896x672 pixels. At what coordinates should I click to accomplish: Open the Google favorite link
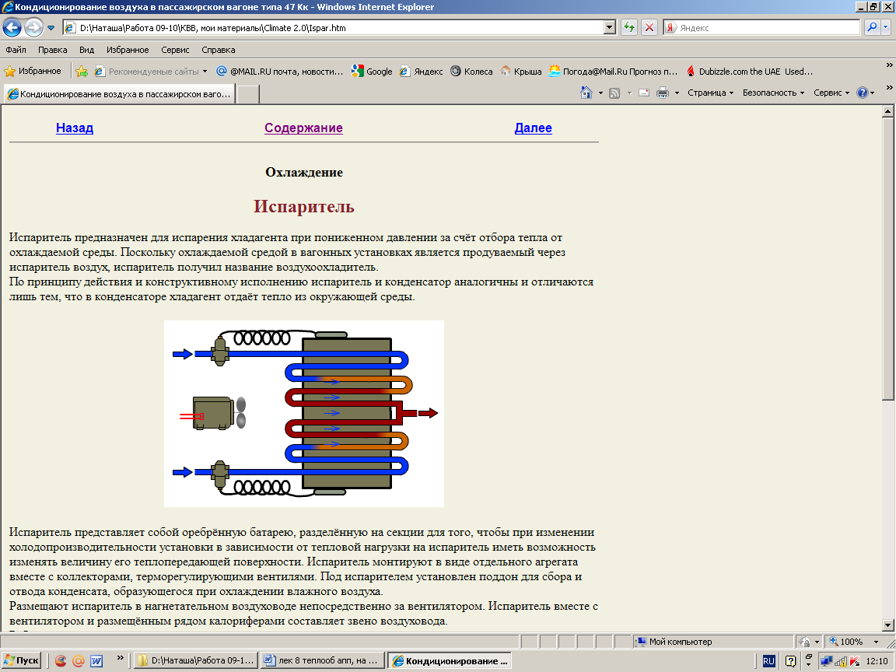[372, 72]
